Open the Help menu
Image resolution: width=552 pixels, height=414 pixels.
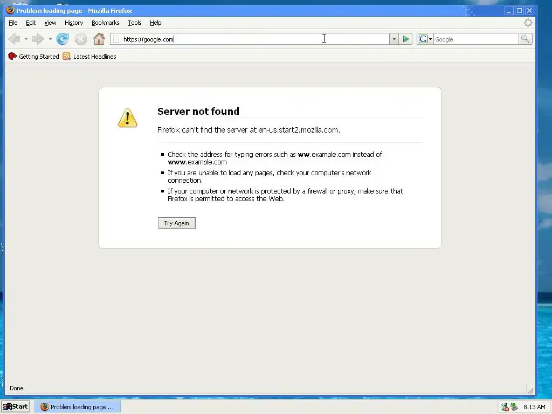coord(156,23)
